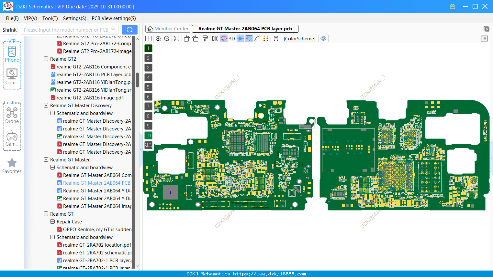Open the toolbox icon in title bar

[453, 6]
